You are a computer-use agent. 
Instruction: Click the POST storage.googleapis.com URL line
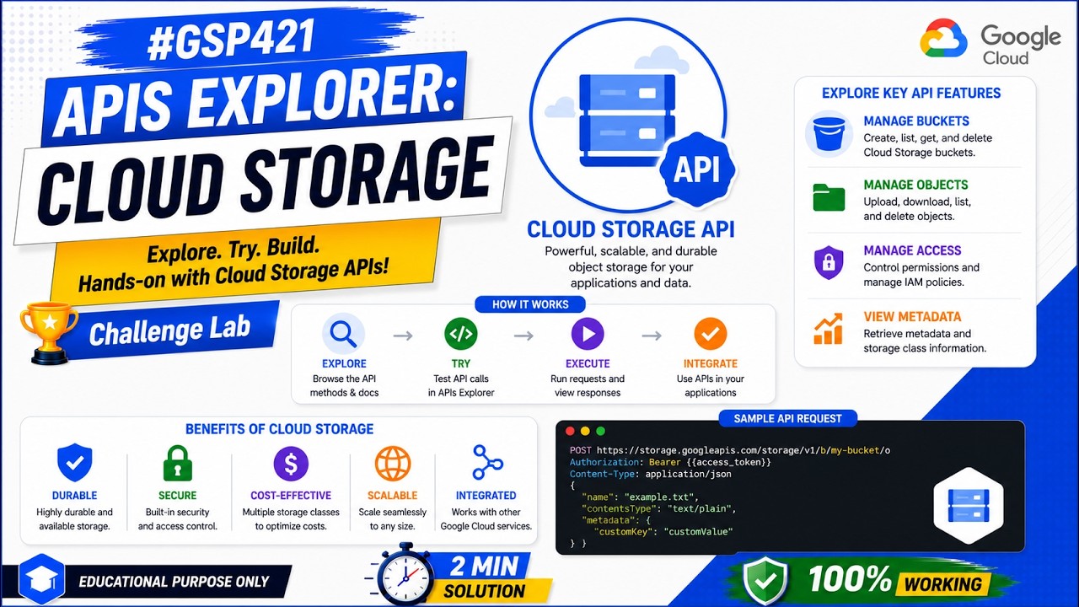[x=729, y=450]
